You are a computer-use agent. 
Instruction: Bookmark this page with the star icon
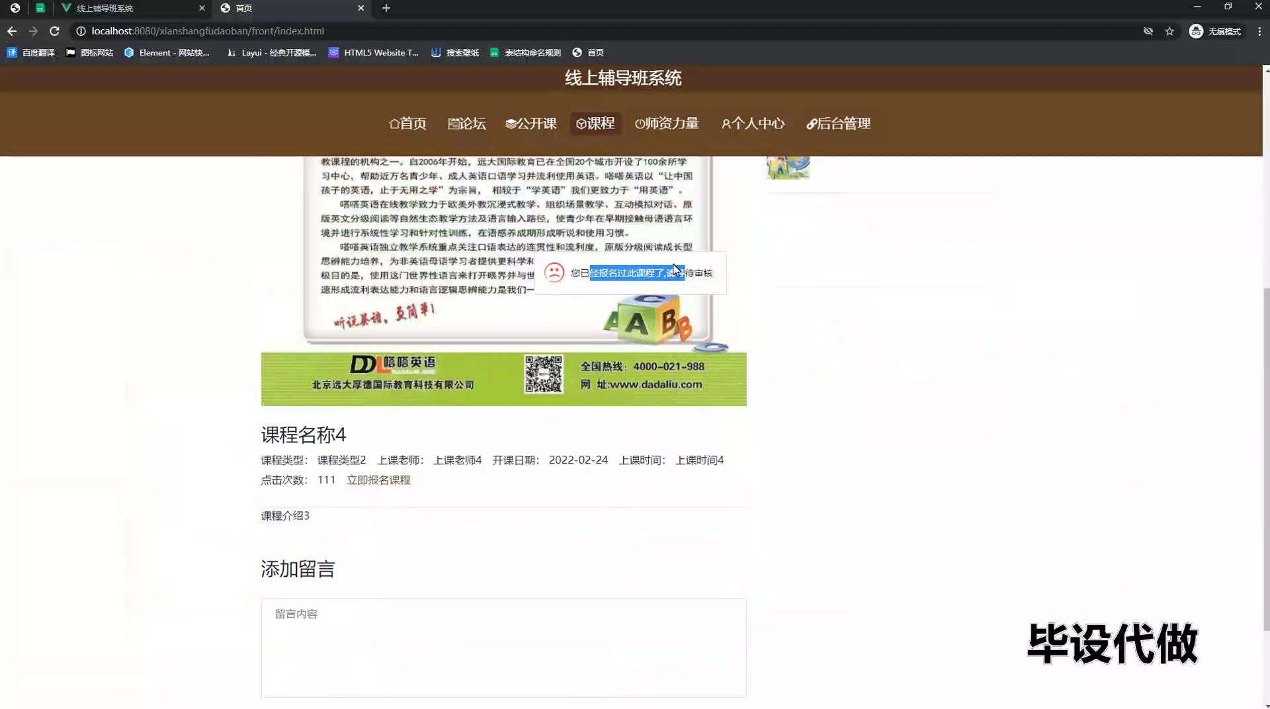1169,31
